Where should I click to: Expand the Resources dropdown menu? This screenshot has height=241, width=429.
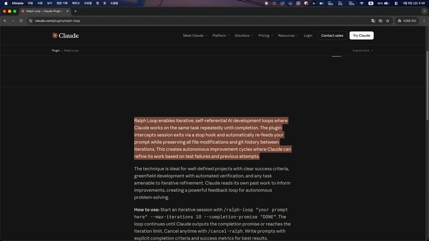coord(288,35)
